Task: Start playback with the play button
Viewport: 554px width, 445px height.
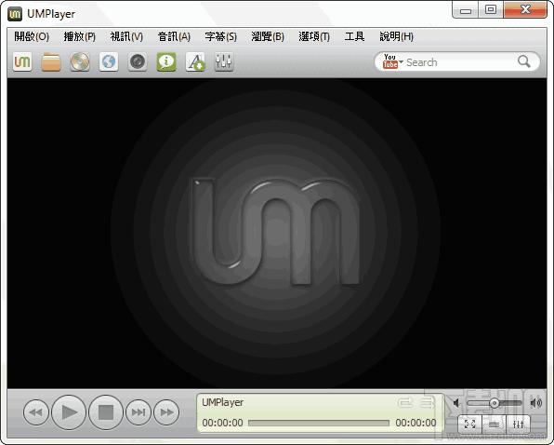Action: coord(69,412)
